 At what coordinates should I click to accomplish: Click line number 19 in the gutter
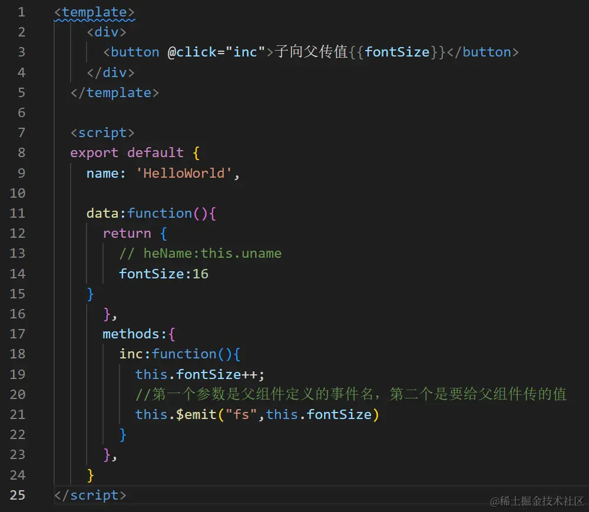(x=17, y=374)
